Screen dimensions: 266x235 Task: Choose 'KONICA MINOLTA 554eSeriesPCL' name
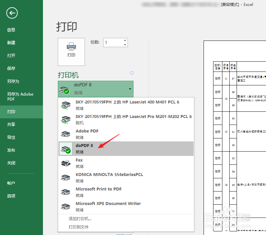coord(109,175)
